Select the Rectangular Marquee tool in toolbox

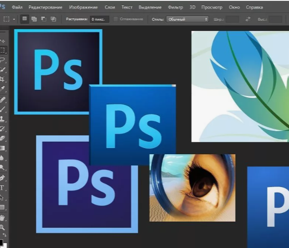pos(3,50)
